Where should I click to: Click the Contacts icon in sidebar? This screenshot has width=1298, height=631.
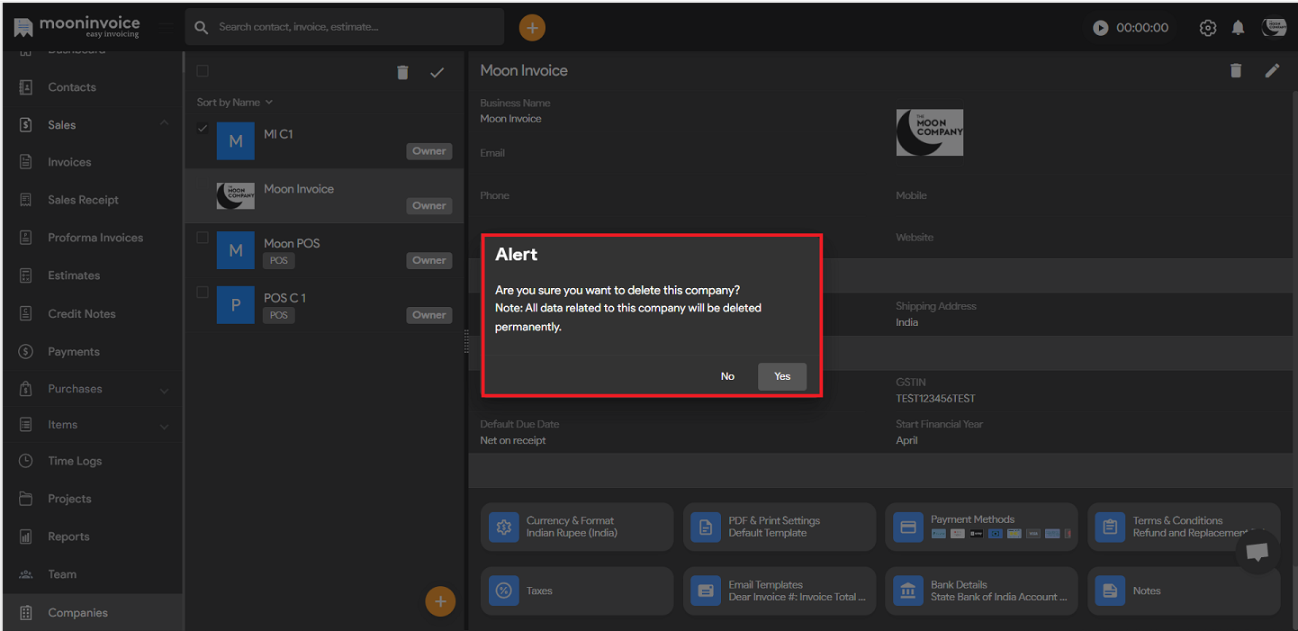click(x=26, y=87)
